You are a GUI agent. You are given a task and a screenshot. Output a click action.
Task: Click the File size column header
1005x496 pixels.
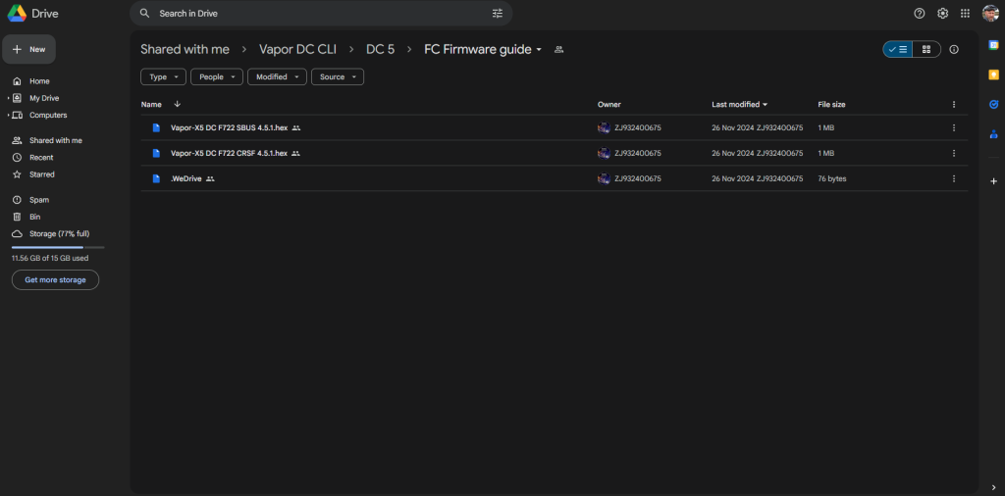[832, 104]
